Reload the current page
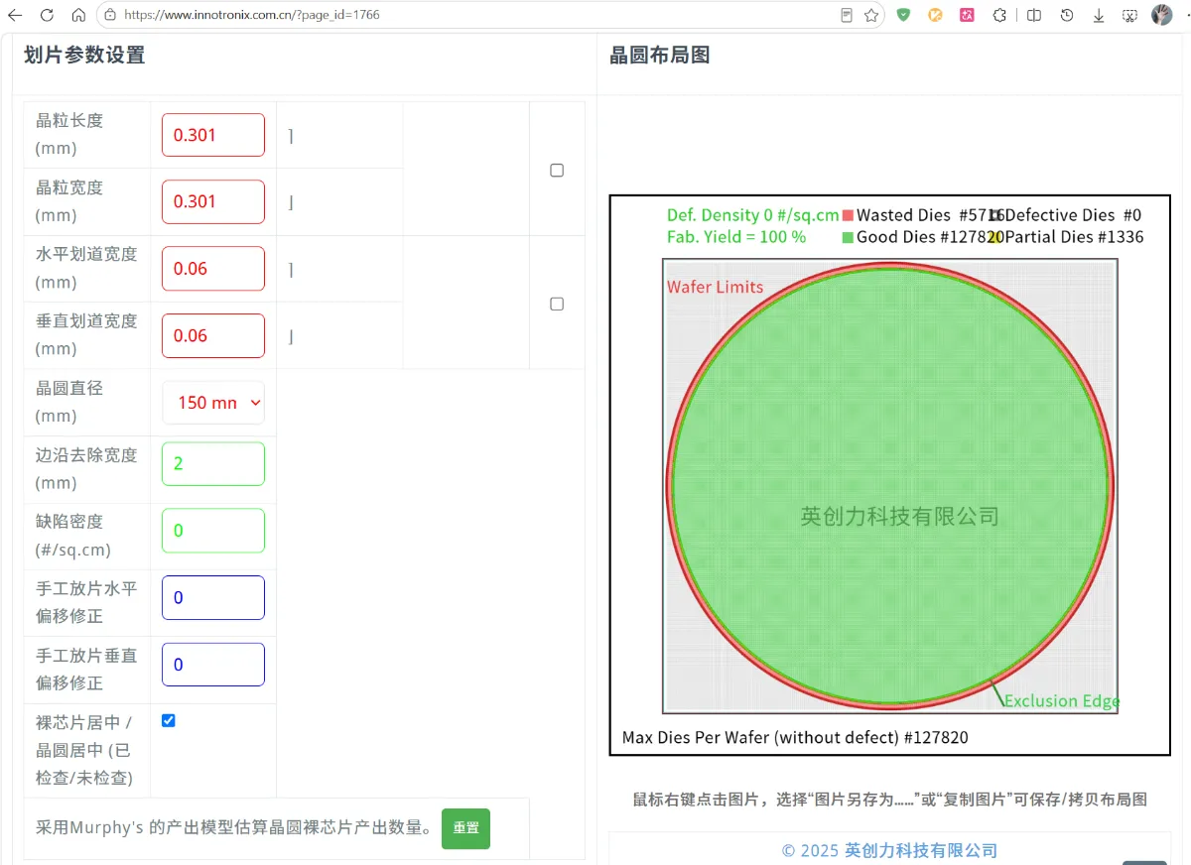This screenshot has height=865, width=1191. tap(47, 15)
